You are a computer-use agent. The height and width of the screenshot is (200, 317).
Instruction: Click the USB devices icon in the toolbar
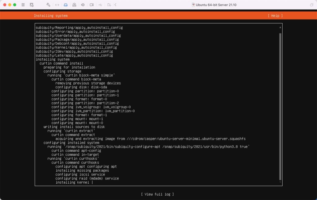click(100, 5)
